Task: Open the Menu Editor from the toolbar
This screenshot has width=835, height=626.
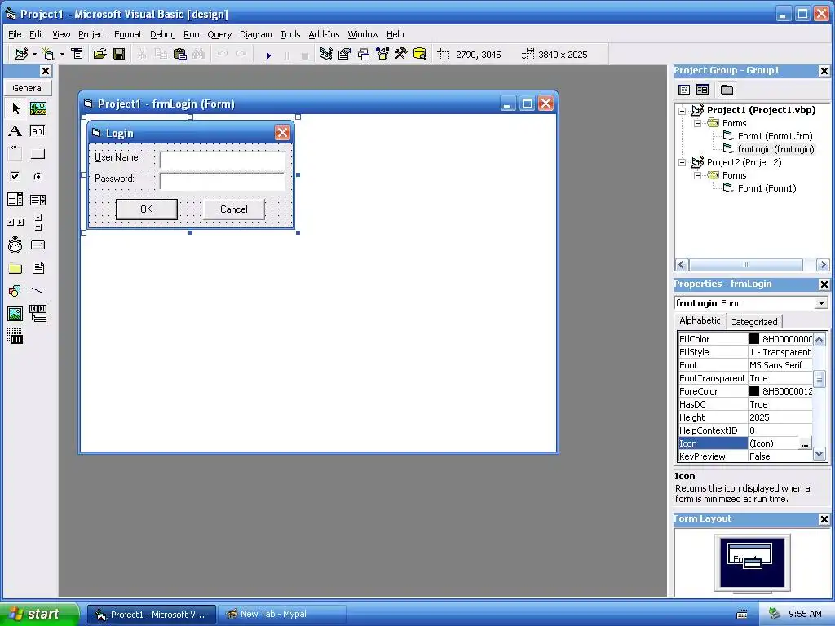Action: [x=77, y=54]
